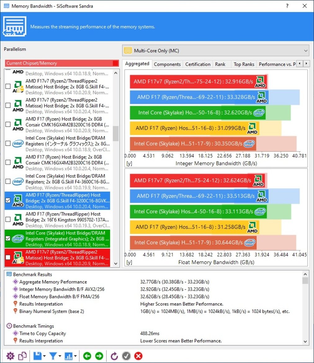Click the blue 33.328GB/s bar in the Integer chart
Viewport: 314px width, 363px height.
[199, 97]
